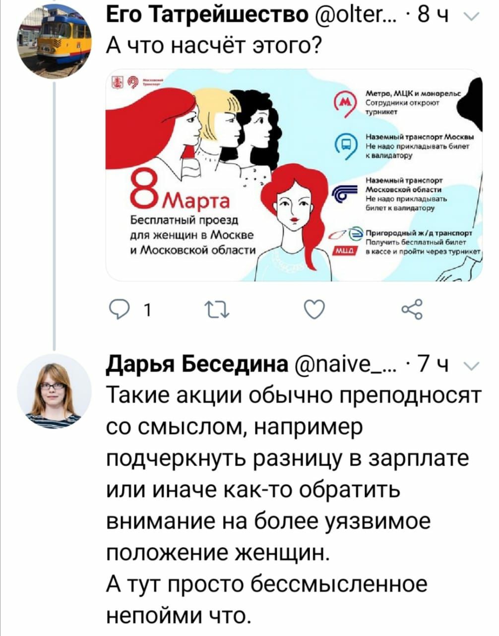Click the 8 ч timestamp
Viewport: 499px width, 636px height.
433,17
